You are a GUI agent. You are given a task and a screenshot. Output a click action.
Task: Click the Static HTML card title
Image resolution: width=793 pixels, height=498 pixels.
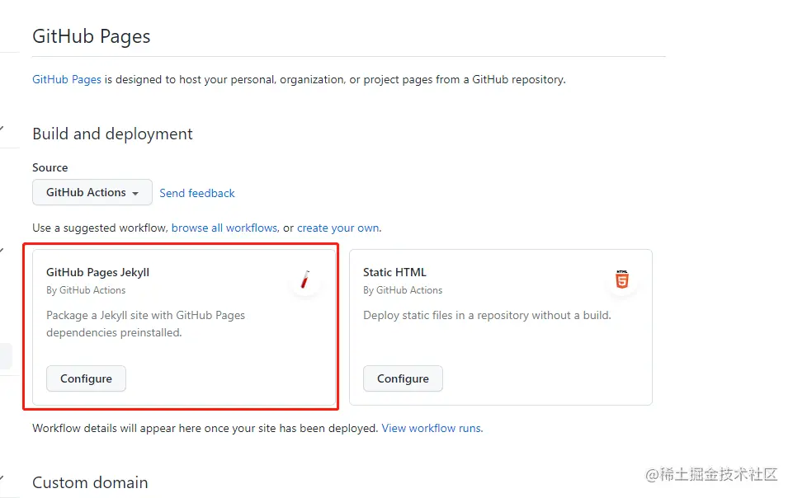394,272
